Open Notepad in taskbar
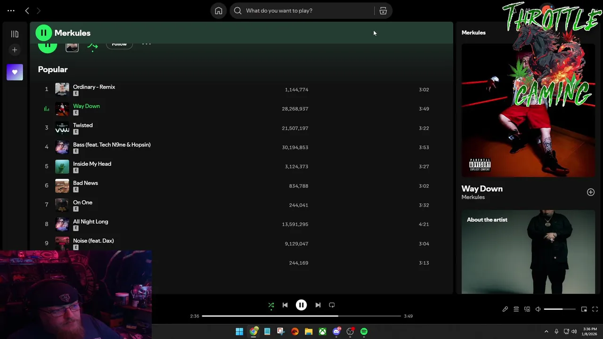 [x=267, y=331]
